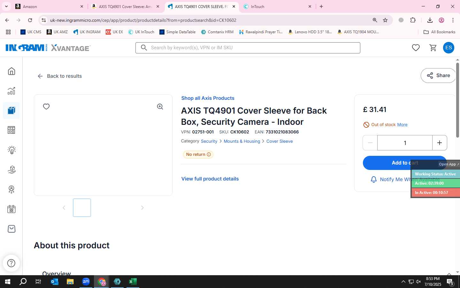Open the Security category link
The width and height of the screenshot is (460, 288).
[x=209, y=141]
